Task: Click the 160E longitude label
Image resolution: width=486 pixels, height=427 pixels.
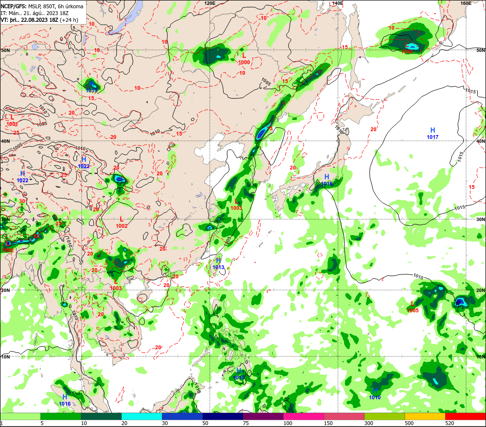Action: point(466,3)
